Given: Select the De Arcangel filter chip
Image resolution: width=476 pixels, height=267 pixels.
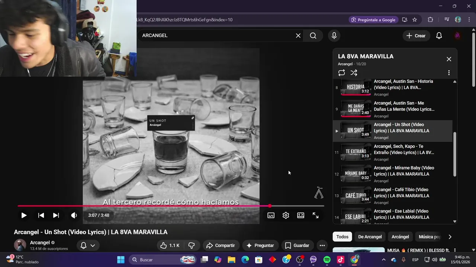Looking at the screenshot, I should [370, 237].
